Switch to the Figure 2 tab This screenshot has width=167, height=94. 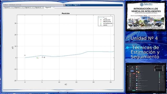[x=17, y=8]
